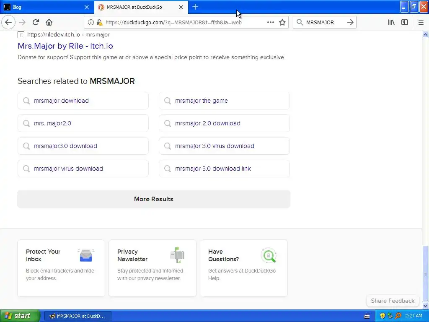This screenshot has height=322, width=429.
Task: Open the browser home page
Action: pos(49,23)
